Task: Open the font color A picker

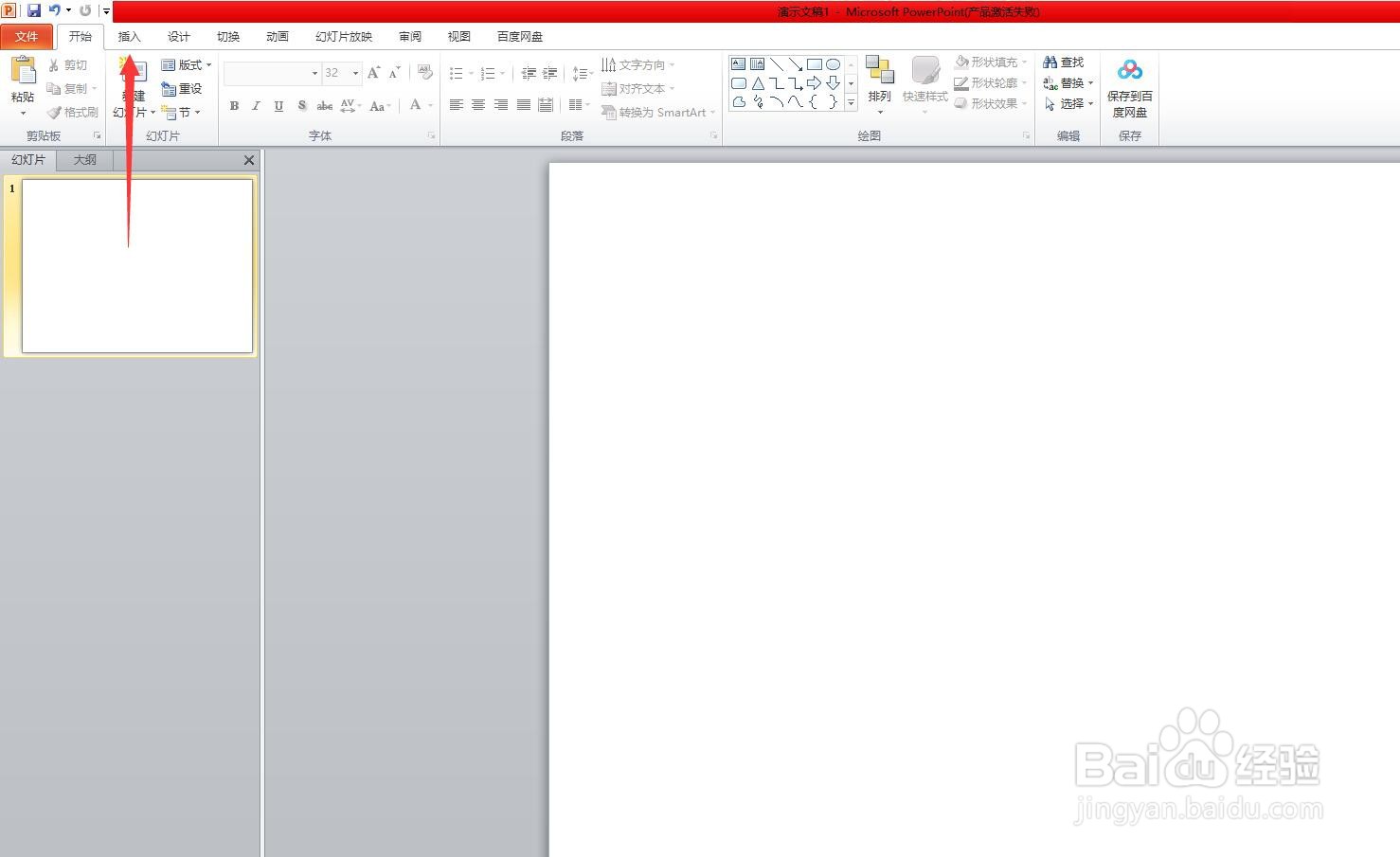Action: 415,106
